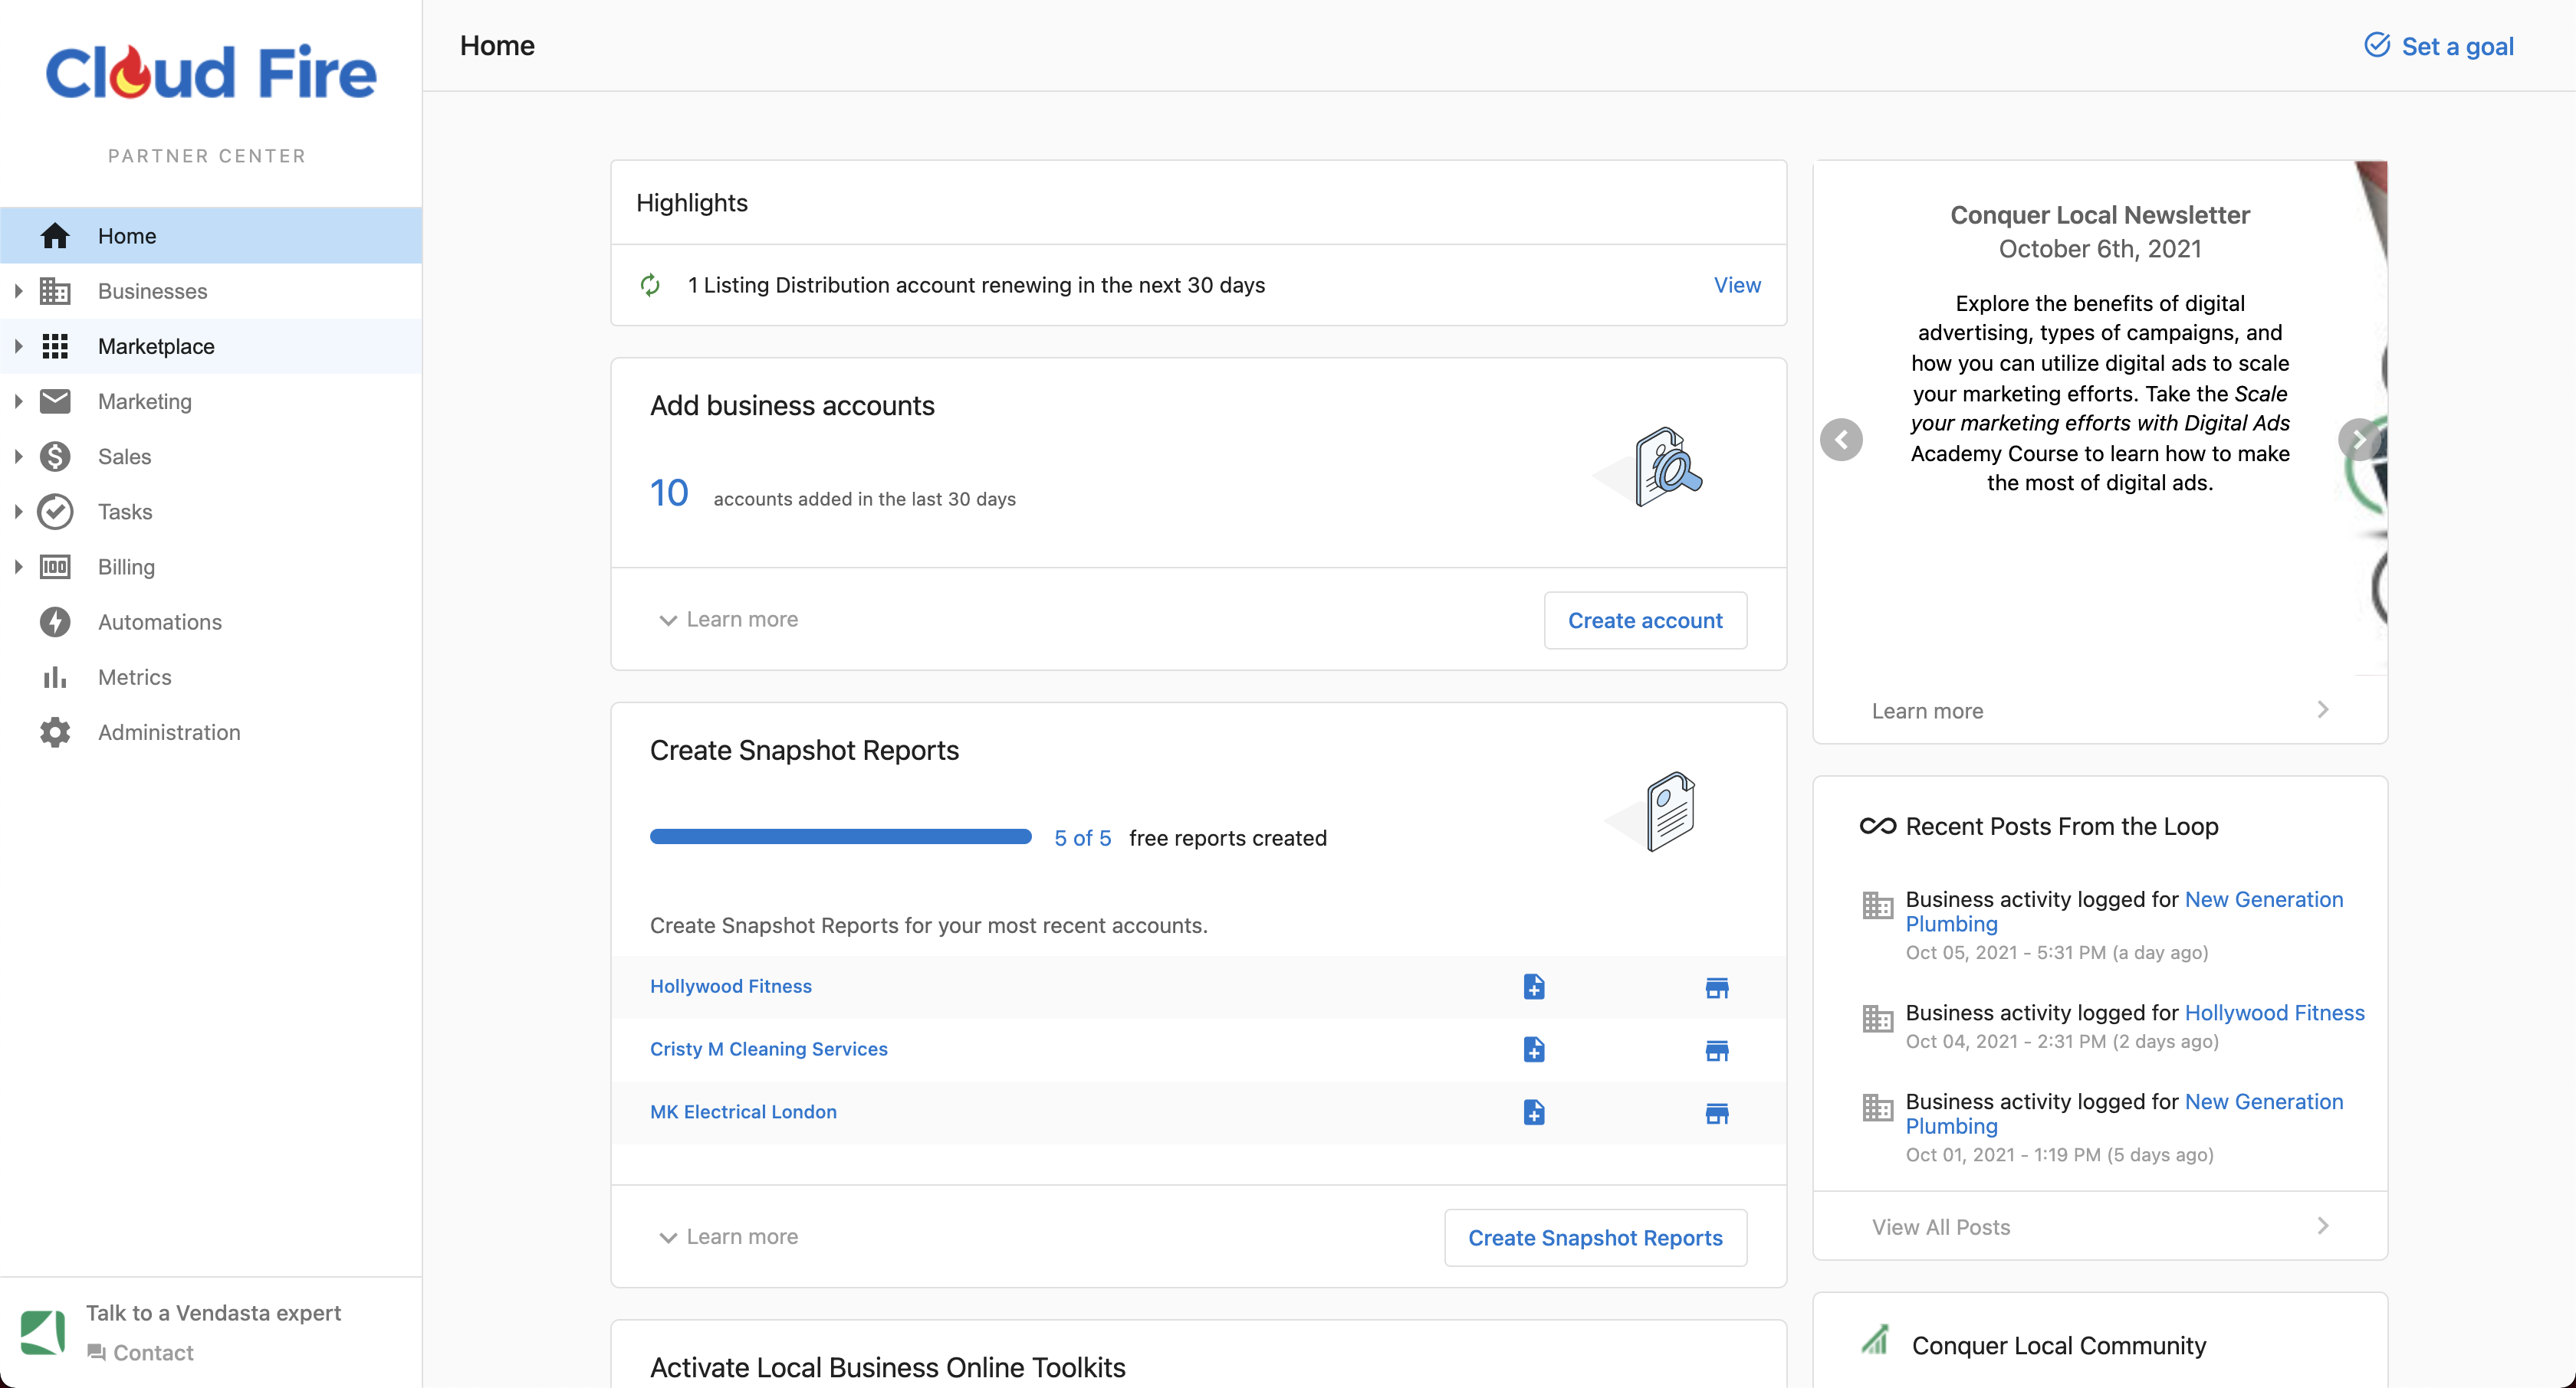Click the Marketplace grid icon
Image resolution: width=2576 pixels, height=1388 pixels.
(x=55, y=345)
